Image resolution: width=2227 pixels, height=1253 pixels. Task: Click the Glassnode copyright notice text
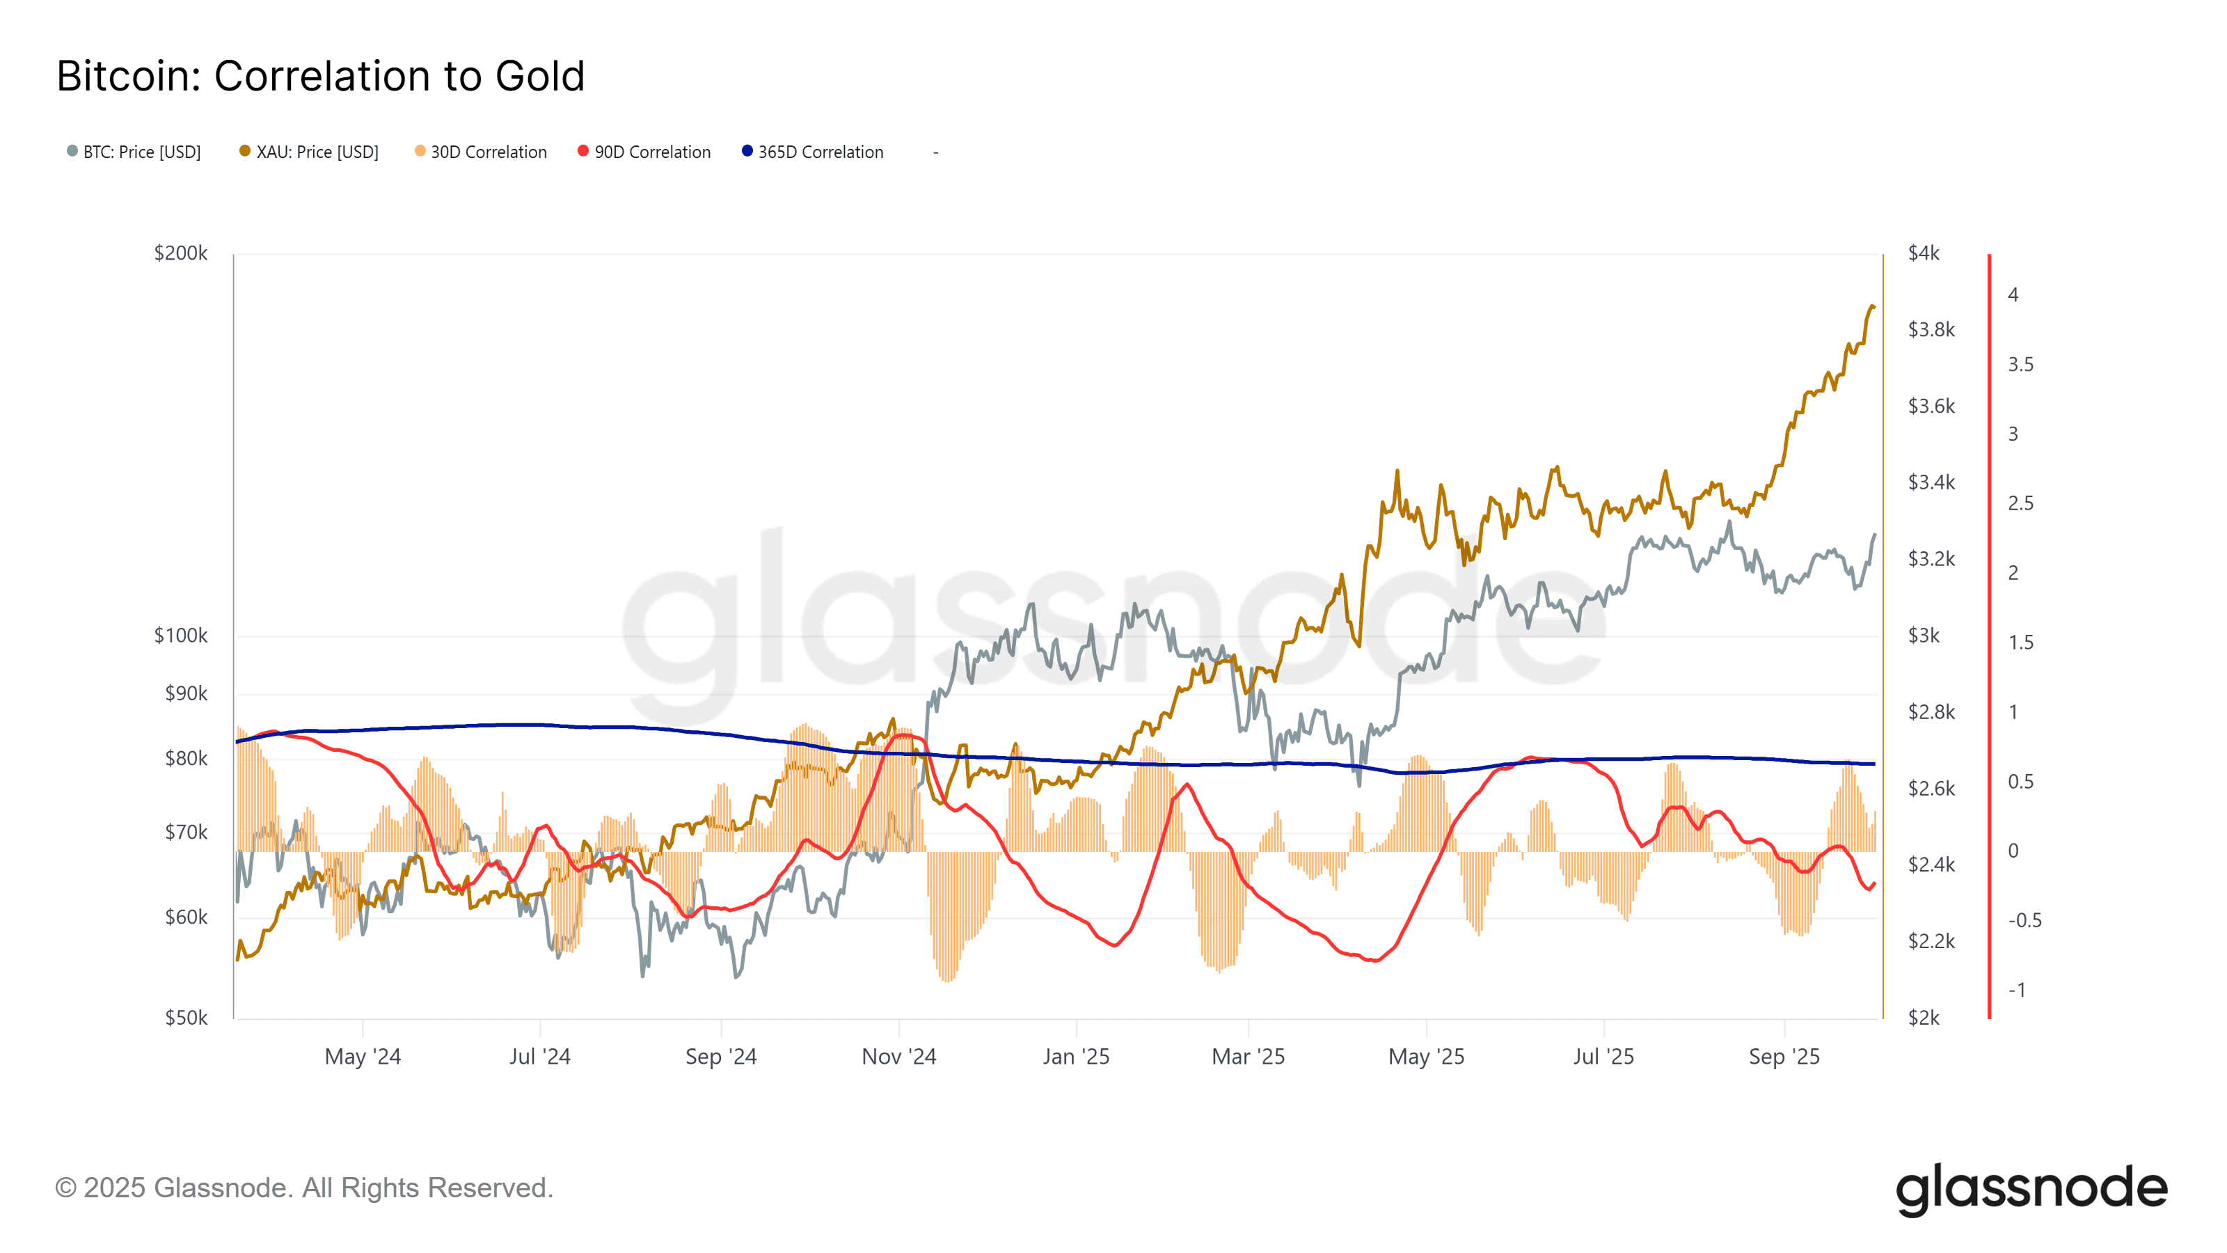(304, 1188)
